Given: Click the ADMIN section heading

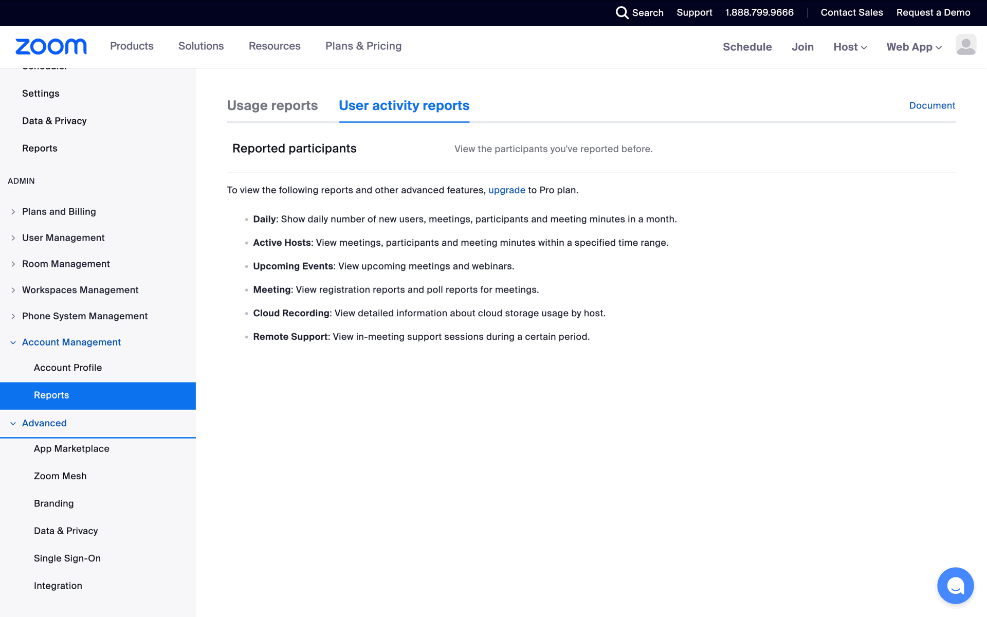Looking at the screenshot, I should point(21,181).
